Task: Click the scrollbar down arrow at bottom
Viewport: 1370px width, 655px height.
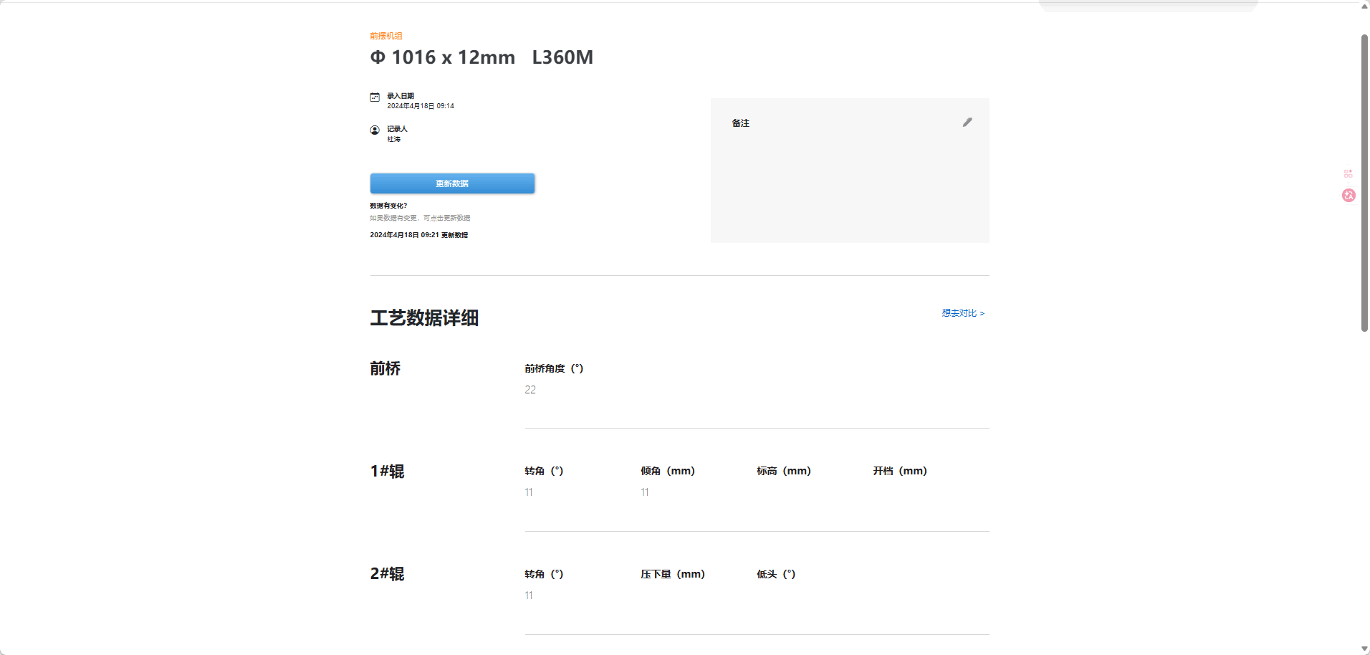Action: (1364, 649)
